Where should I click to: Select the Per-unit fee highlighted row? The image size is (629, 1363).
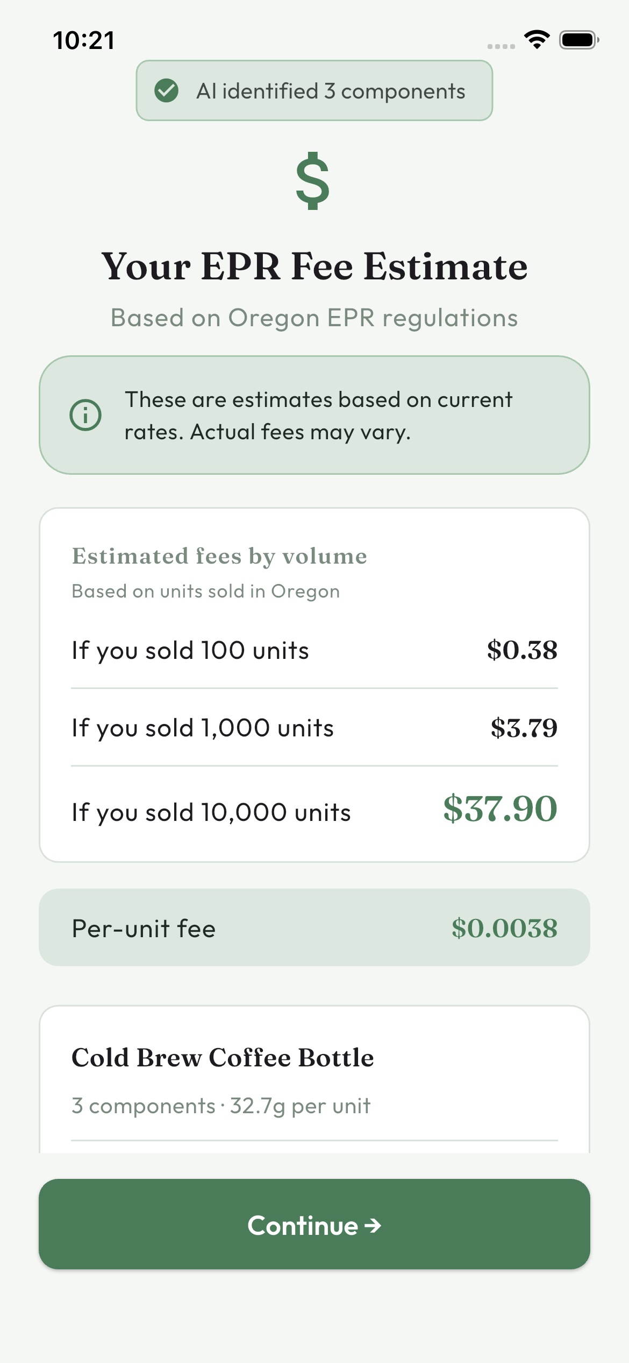(314, 928)
